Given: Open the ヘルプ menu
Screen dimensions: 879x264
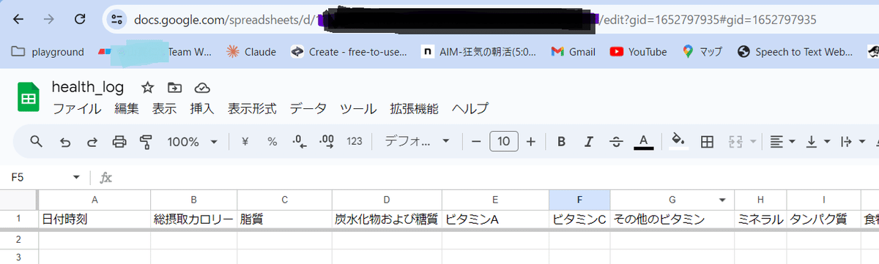Looking at the screenshot, I should [x=470, y=109].
